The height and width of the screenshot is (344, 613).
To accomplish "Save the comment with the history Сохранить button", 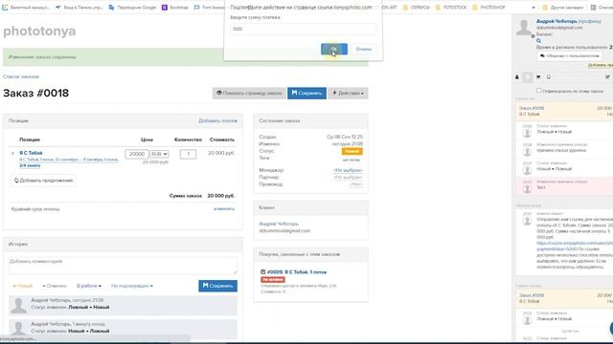I will coord(217,286).
